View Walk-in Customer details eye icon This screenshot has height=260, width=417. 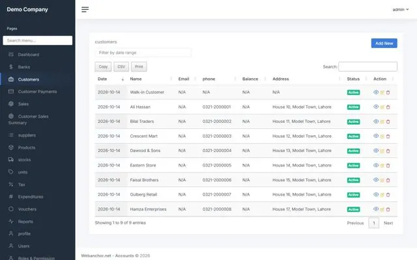point(376,92)
